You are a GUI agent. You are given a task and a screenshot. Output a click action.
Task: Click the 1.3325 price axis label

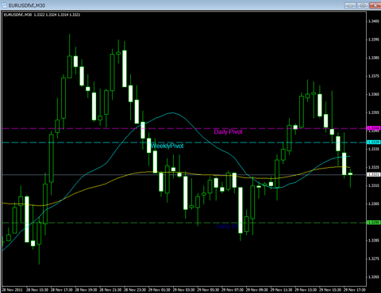tap(374, 167)
